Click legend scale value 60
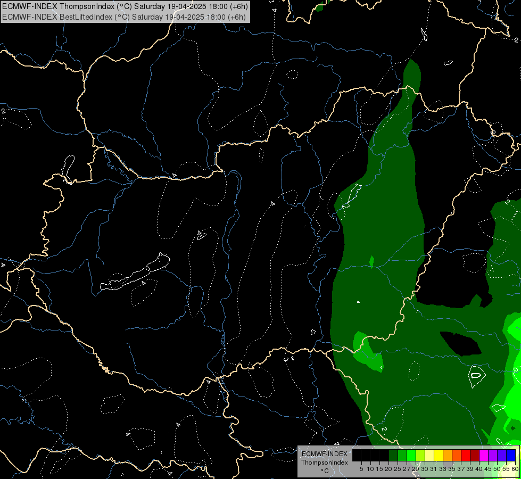 [515, 469]
